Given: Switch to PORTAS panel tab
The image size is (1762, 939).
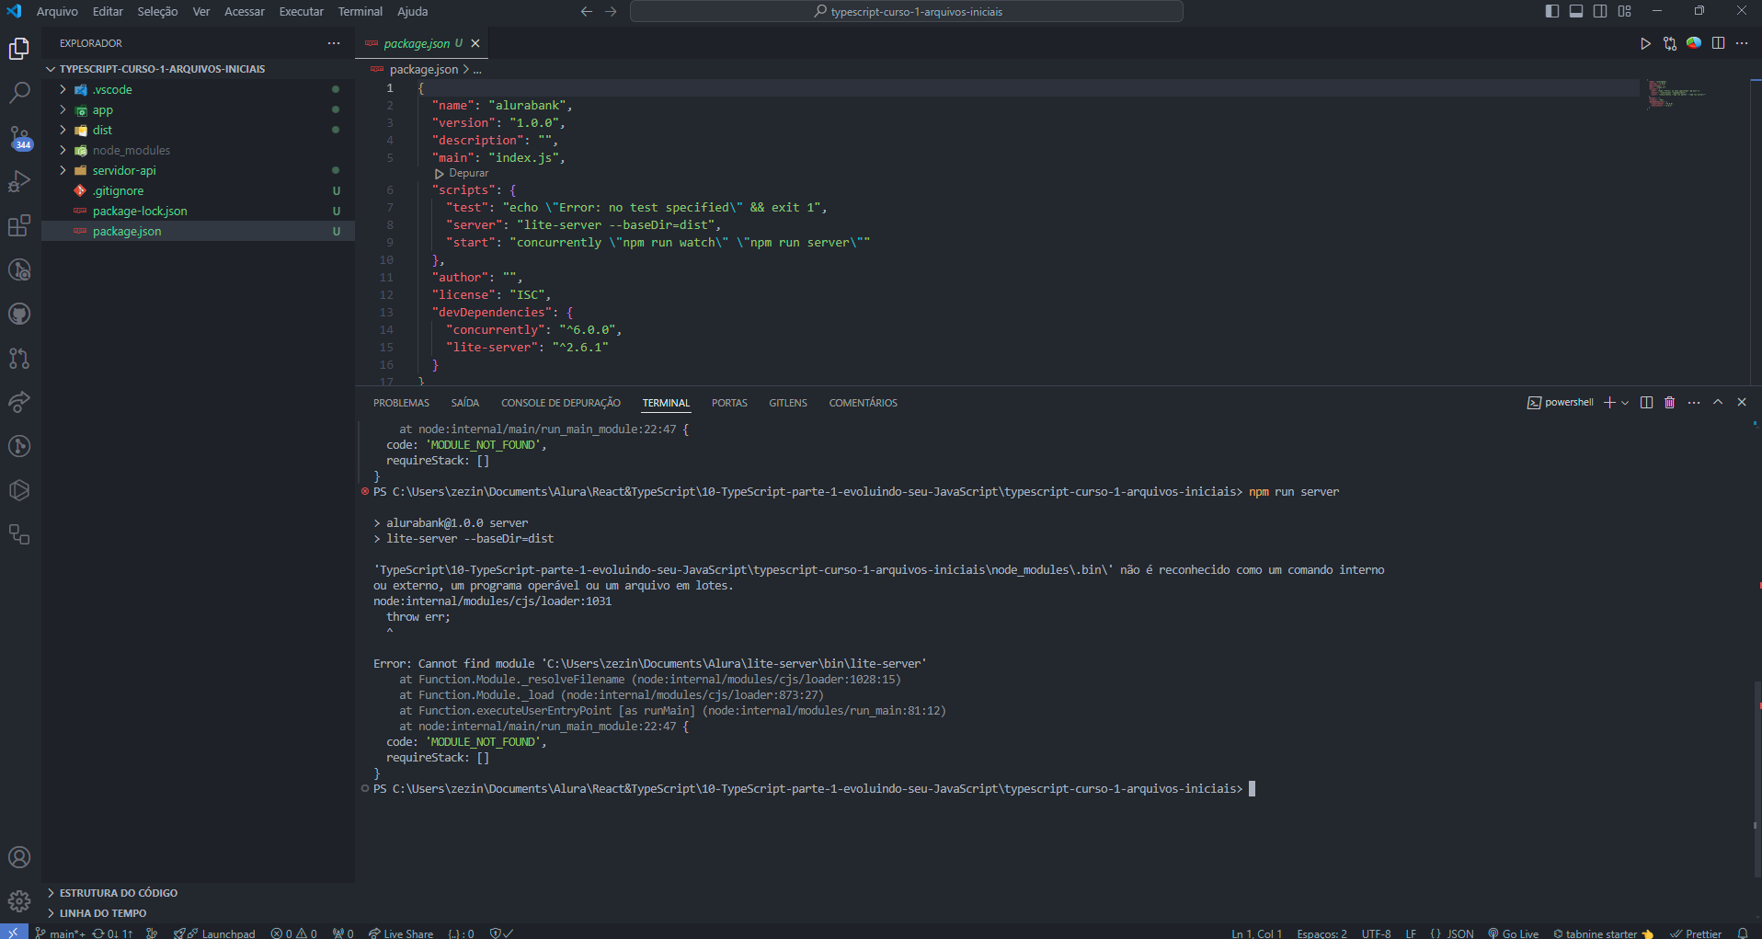Looking at the screenshot, I should [x=729, y=403].
